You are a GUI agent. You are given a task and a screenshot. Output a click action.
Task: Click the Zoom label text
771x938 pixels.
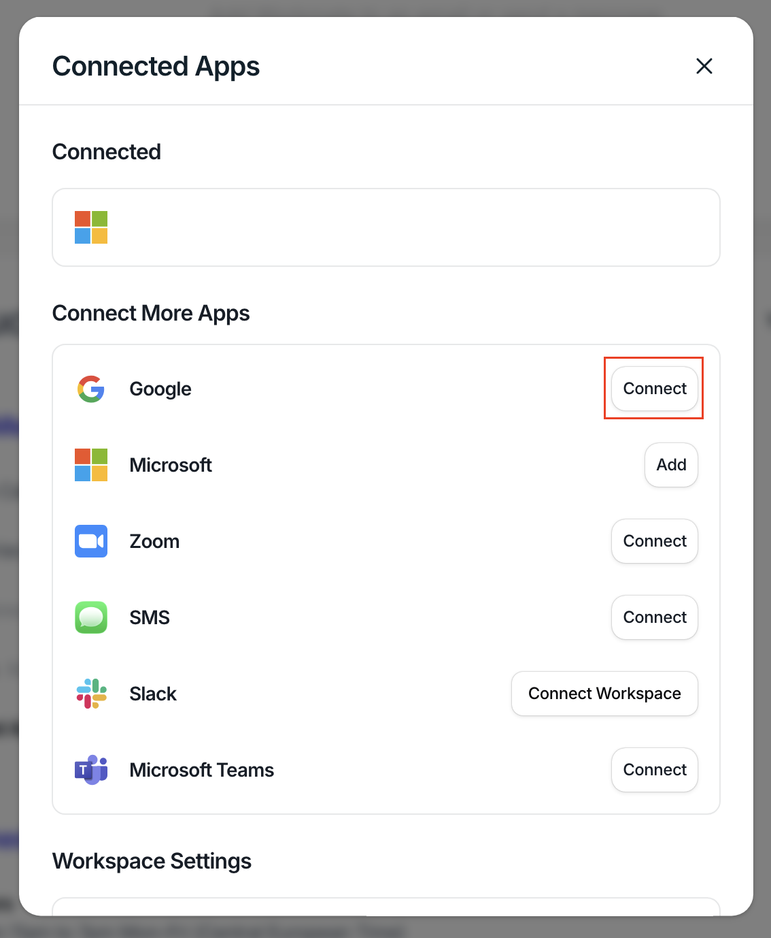[x=154, y=541]
